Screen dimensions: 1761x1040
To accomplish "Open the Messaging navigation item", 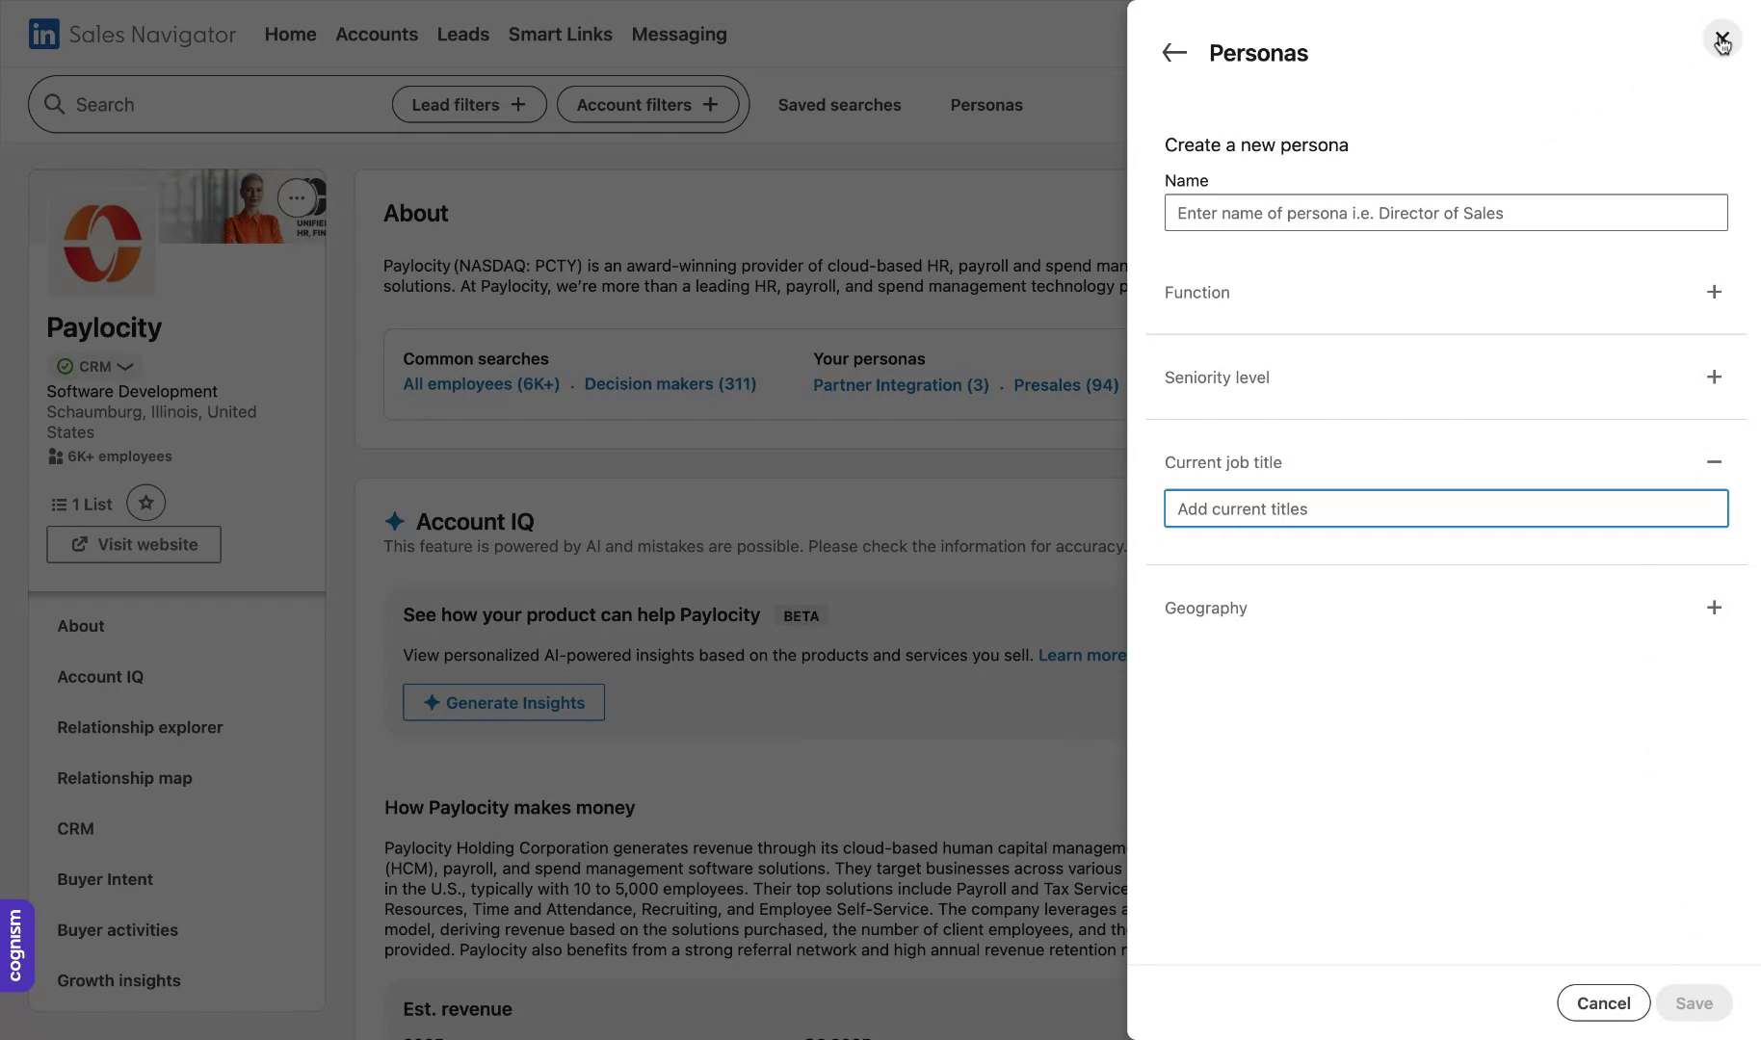I will pyautogui.click(x=678, y=34).
